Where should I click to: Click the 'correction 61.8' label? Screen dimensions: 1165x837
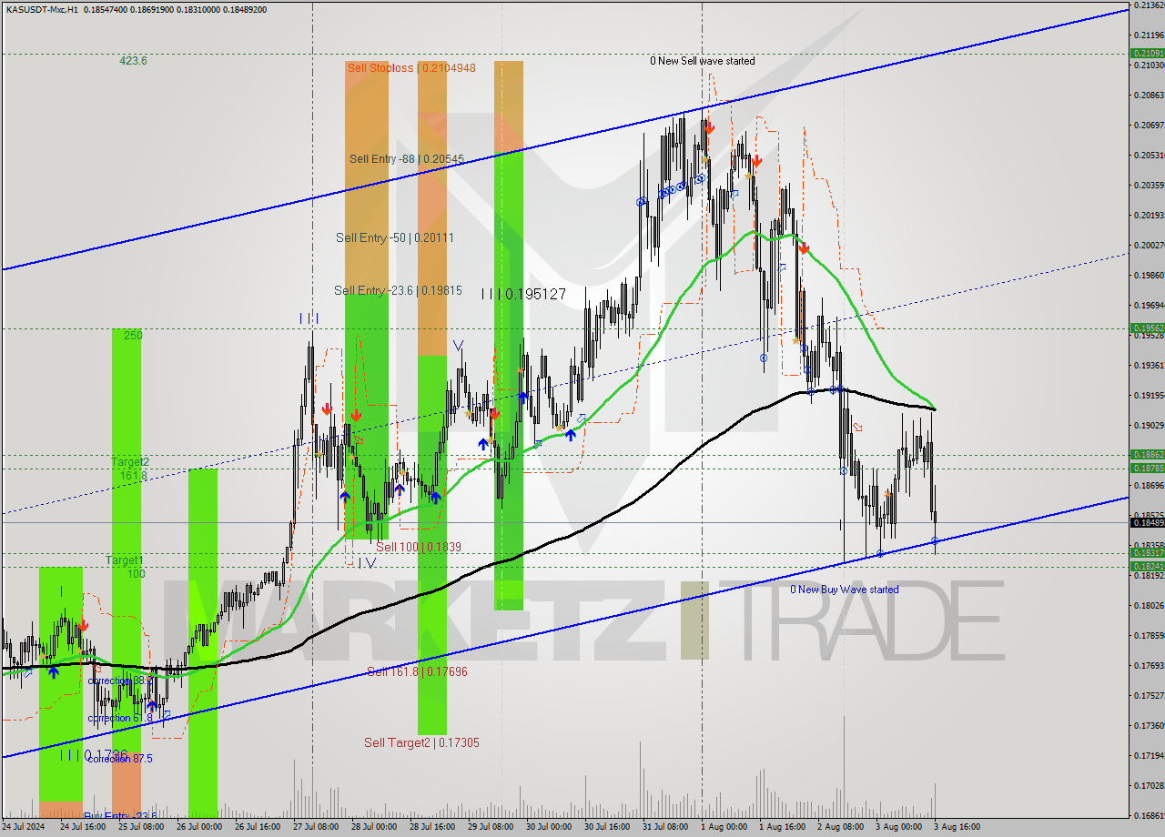tap(120, 718)
